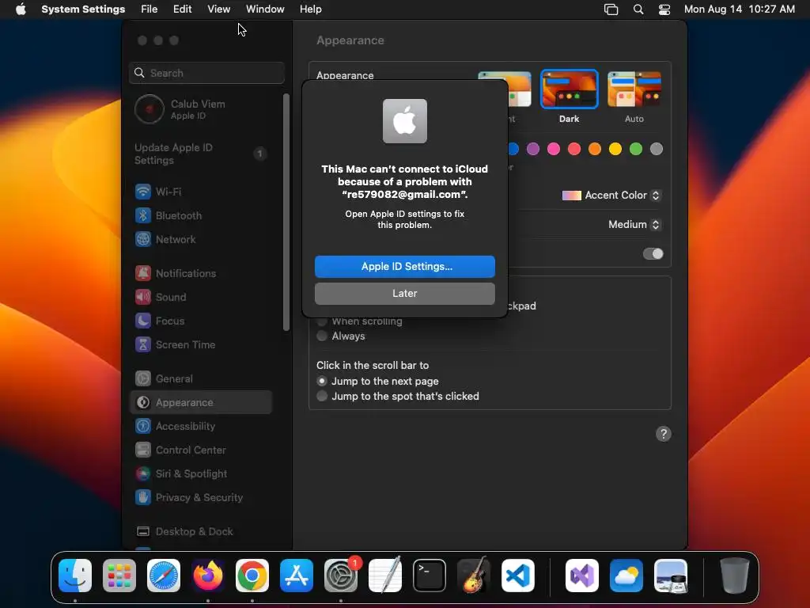Open the Window menu
The image size is (810, 608).
pyautogui.click(x=265, y=9)
